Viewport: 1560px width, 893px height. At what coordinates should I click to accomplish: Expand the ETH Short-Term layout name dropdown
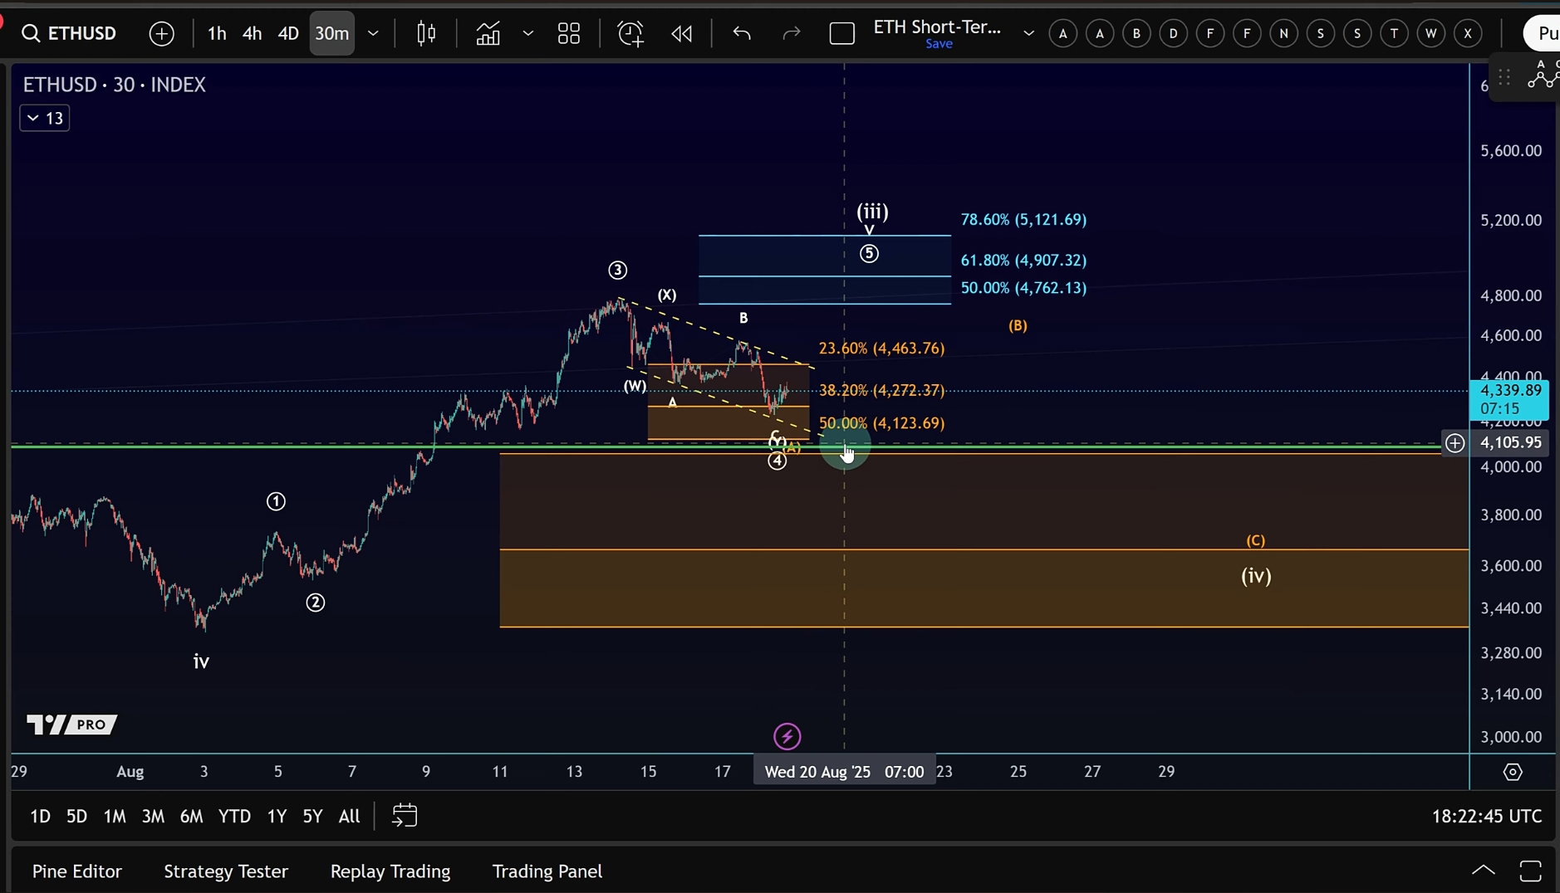point(1028,33)
